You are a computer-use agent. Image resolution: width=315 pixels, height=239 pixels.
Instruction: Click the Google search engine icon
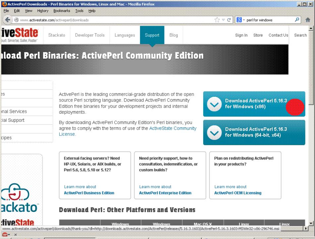pos(239,20)
